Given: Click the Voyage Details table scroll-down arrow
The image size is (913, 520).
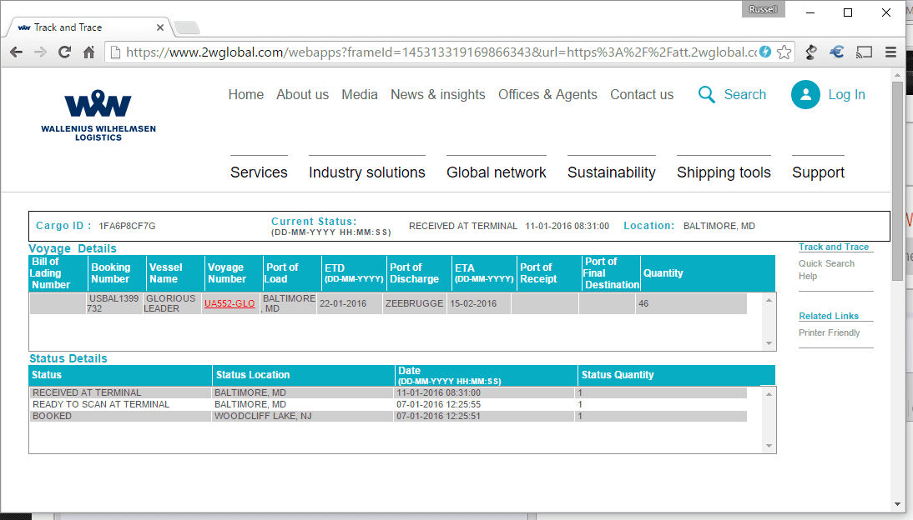Looking at the screenshot, I should tap(769, 343).
